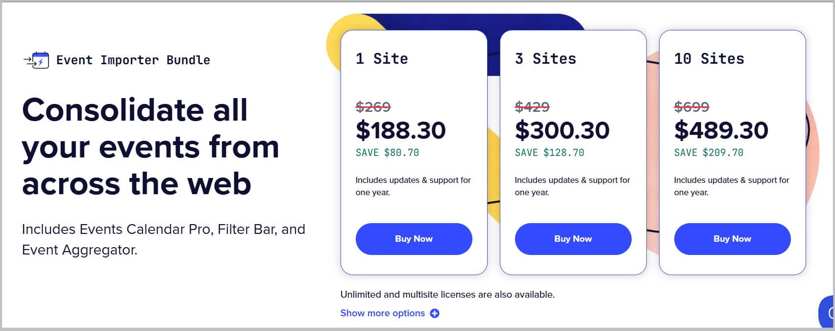Click the crossed-out $699 original price
The height and width of the screenshot is (331, 835).
[x=691, y=106]
